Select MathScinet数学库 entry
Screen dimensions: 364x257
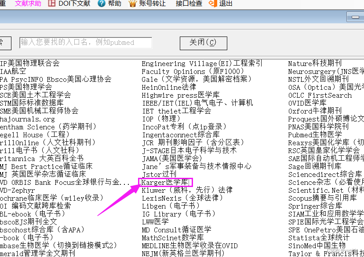(173, 238)
